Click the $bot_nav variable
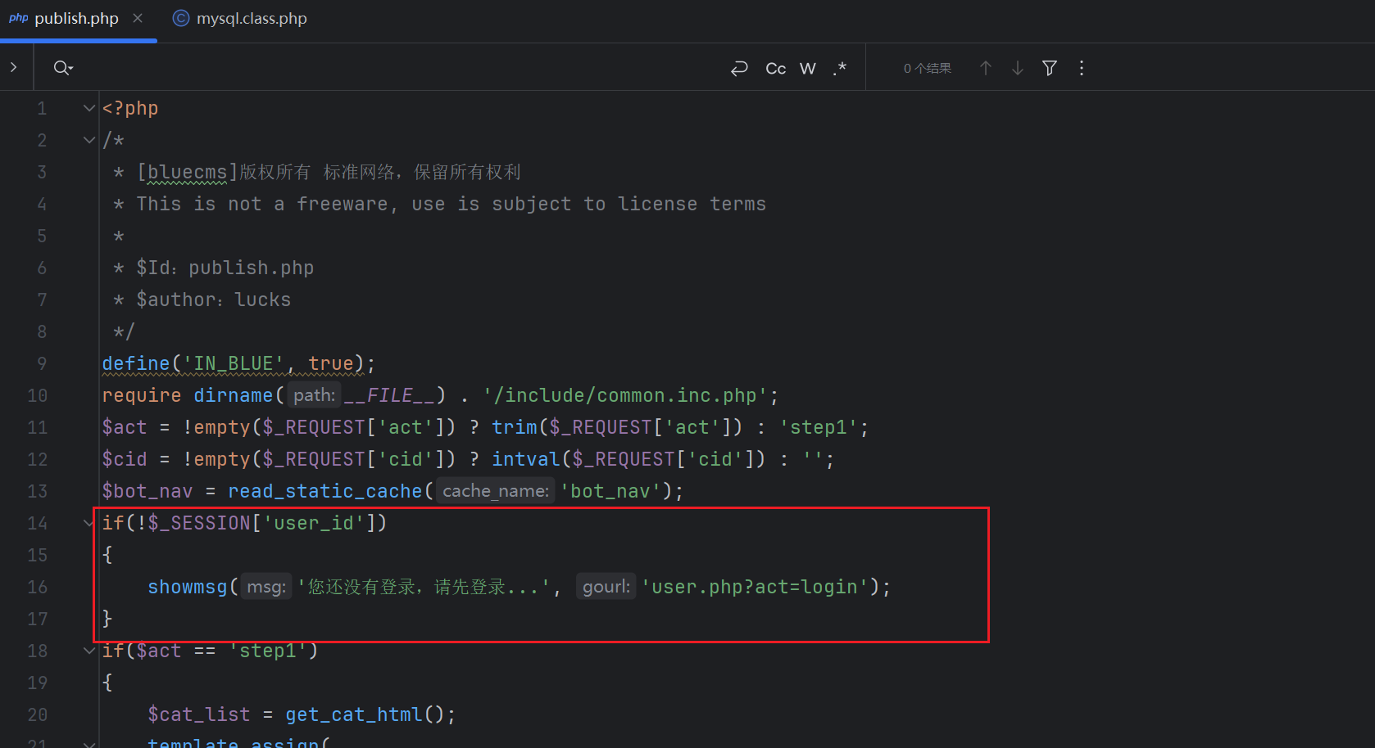The image size is (1375, 748). [147, 491]
